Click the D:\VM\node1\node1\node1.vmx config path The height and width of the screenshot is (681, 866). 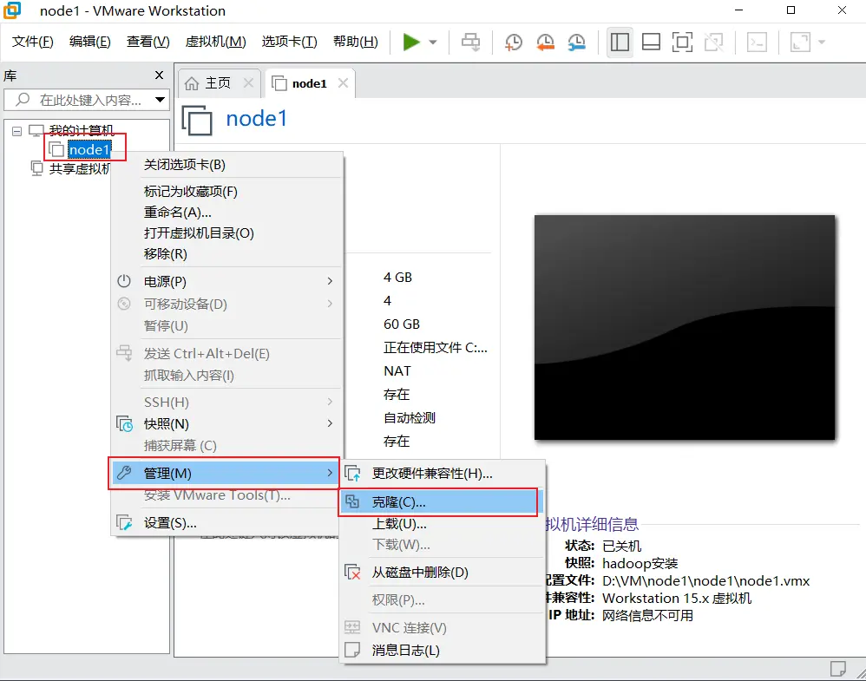pos(705,581)
